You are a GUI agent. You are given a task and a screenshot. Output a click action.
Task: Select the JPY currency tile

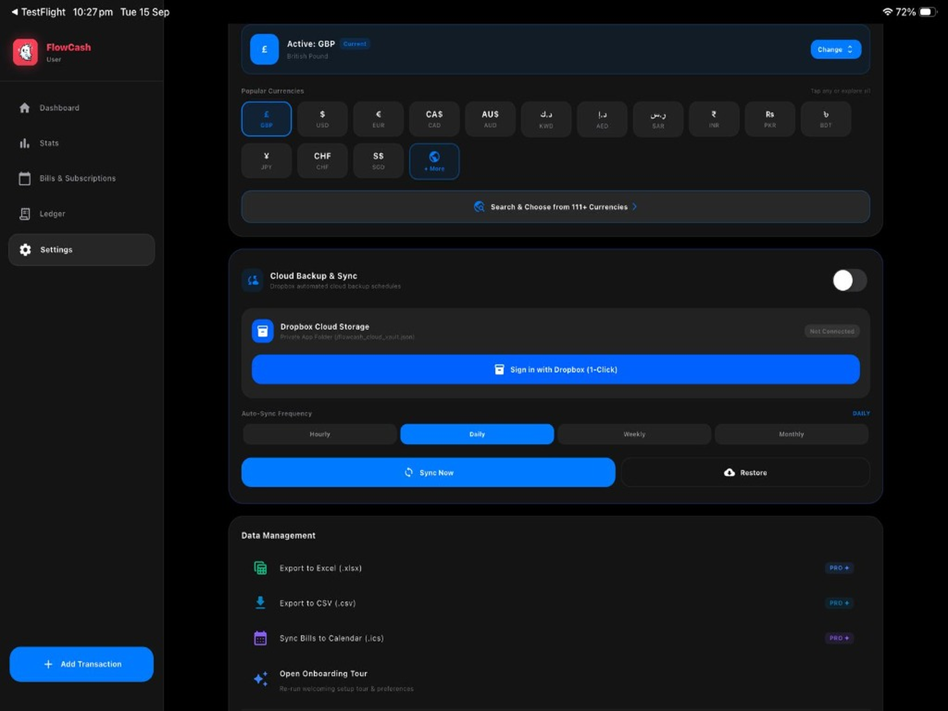coord(266,161)
